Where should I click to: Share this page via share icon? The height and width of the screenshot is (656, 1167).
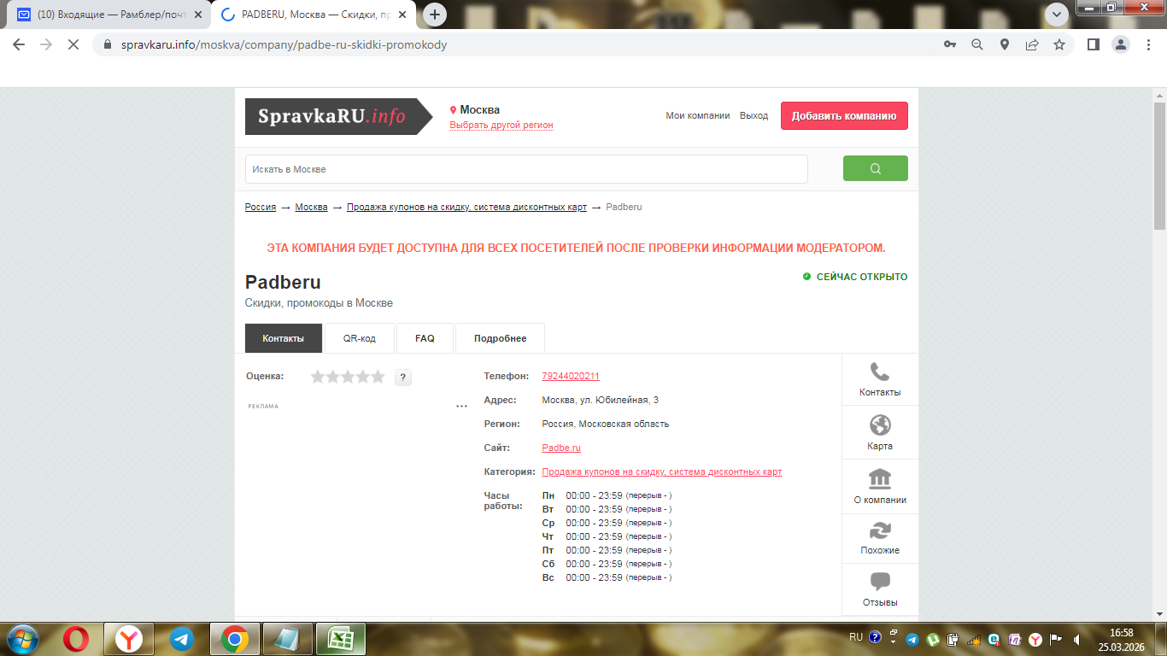tap(1032, 44)
